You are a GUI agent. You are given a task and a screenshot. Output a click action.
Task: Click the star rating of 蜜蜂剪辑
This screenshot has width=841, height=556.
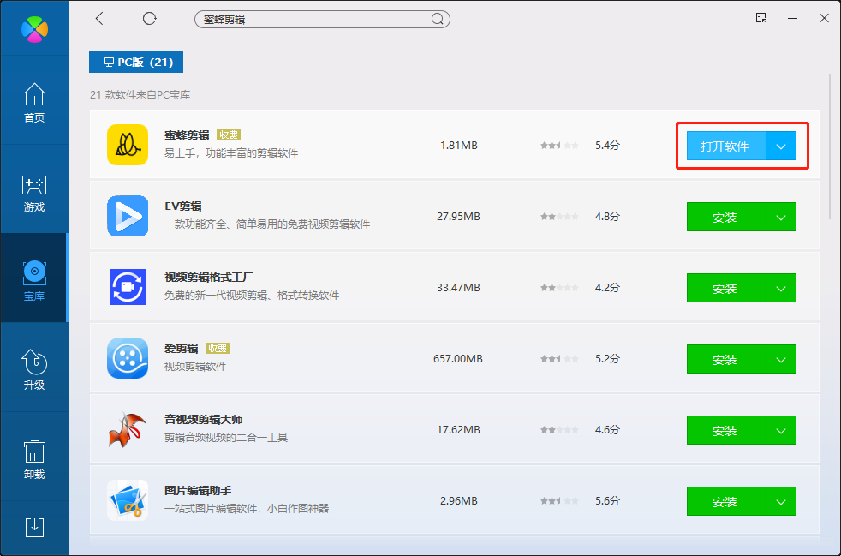[x=559, y=146]
